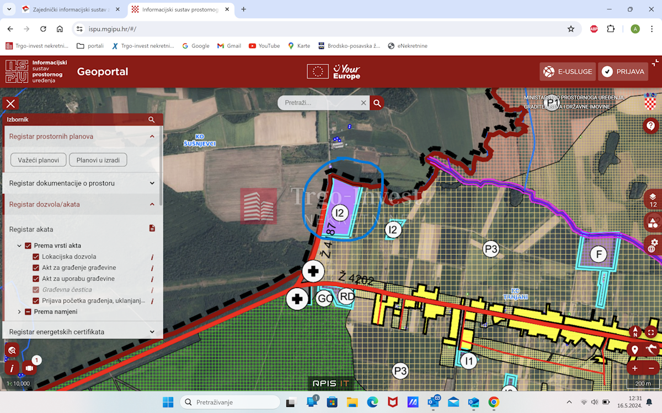662x413 pixels.
Task: Reset map orientation with north arrow
Action: coord(636,332)
